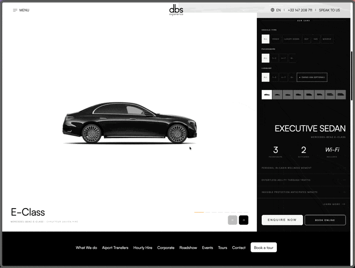Image resolution: width=355 pixels, height=268 pixels.
Task: Expand Personal In-Cabin Wellness Moment row
Action: 304,168
